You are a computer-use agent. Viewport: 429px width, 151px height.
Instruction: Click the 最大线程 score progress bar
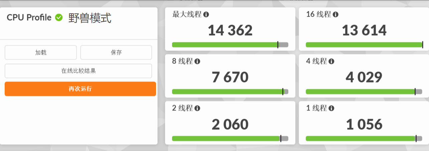tap(230, 45)
